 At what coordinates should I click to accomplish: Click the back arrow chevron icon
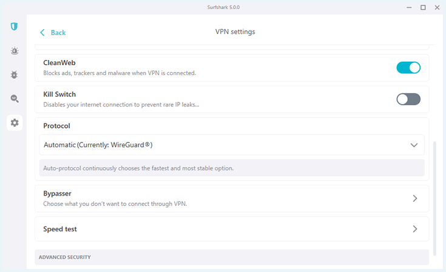(x=42, y=32)
